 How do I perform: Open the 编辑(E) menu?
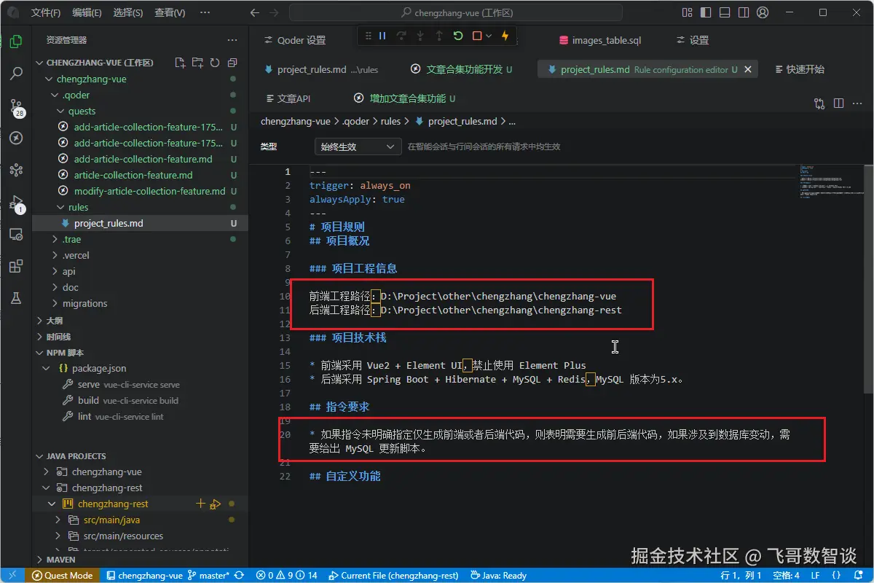click(87, 12)
